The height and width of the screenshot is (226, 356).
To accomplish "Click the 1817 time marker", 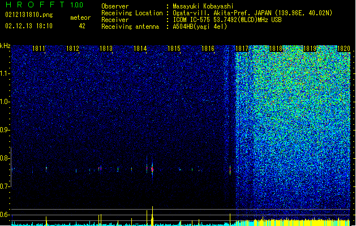I will click(x=242, y=49).
